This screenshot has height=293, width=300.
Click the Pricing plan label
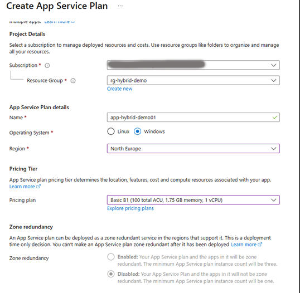tap(22, 200)
